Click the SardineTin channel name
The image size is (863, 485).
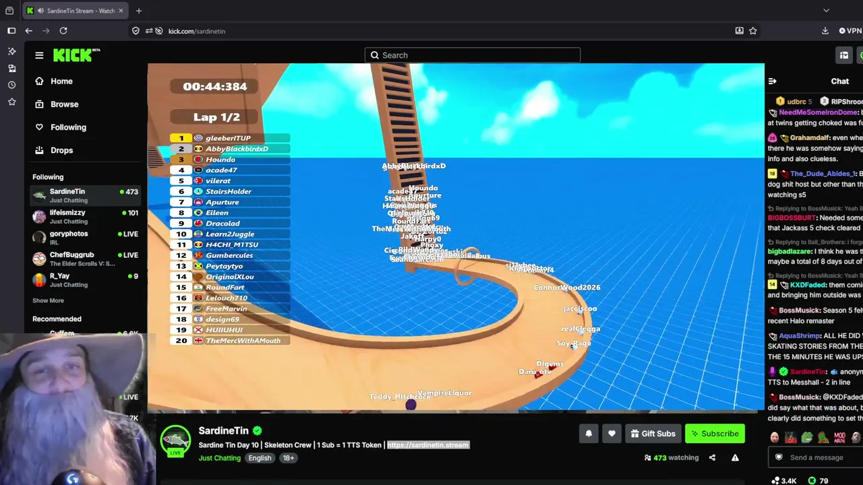pos(224,431)
